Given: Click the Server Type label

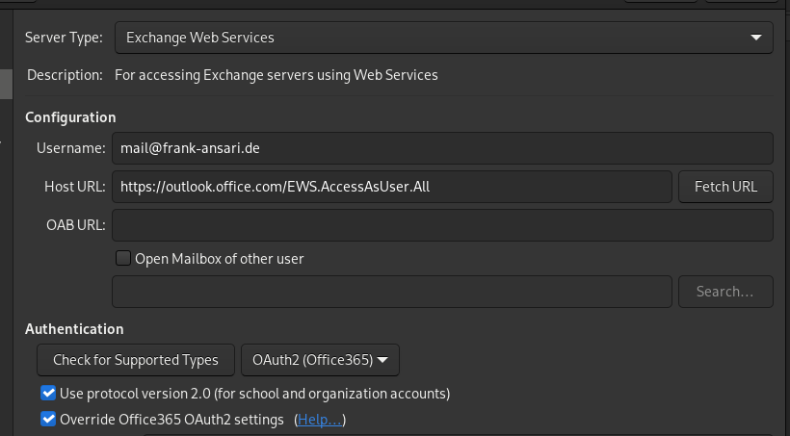Looking at the screenshot, I should click(x=64, y=38).
